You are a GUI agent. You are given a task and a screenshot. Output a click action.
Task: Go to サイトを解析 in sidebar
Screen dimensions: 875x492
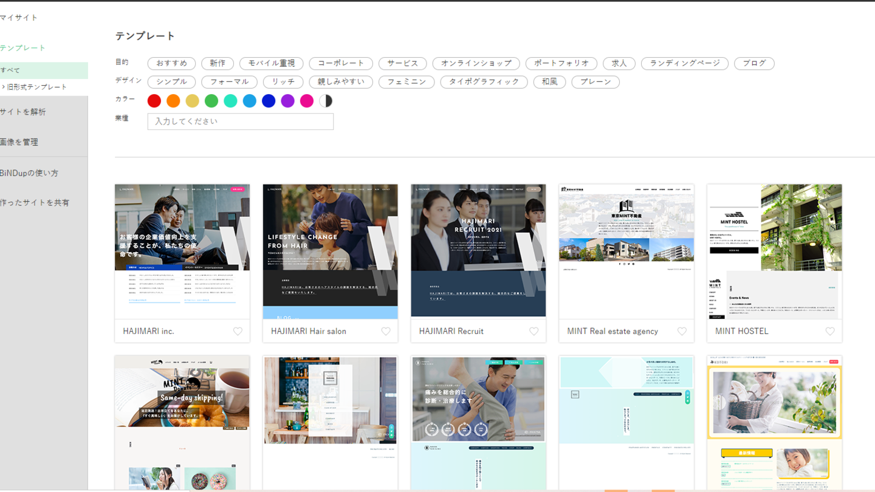(x=22, y=112)
